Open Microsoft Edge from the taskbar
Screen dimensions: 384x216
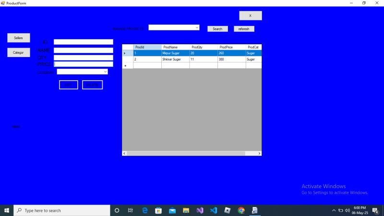coord(144,210)
